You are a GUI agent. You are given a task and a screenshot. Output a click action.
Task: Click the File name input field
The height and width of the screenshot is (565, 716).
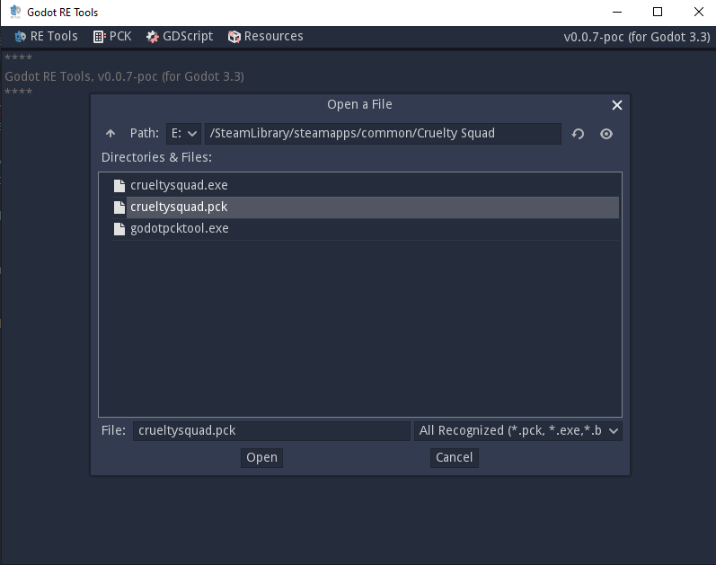[x=271, y=431]
